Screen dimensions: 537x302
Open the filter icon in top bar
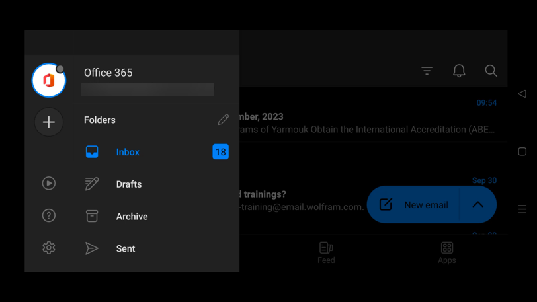427,71
